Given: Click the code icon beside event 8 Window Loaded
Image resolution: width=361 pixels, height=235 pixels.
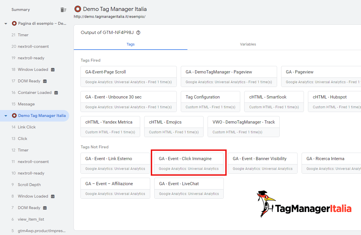Looking at the screenshot, I should point(53,196).
